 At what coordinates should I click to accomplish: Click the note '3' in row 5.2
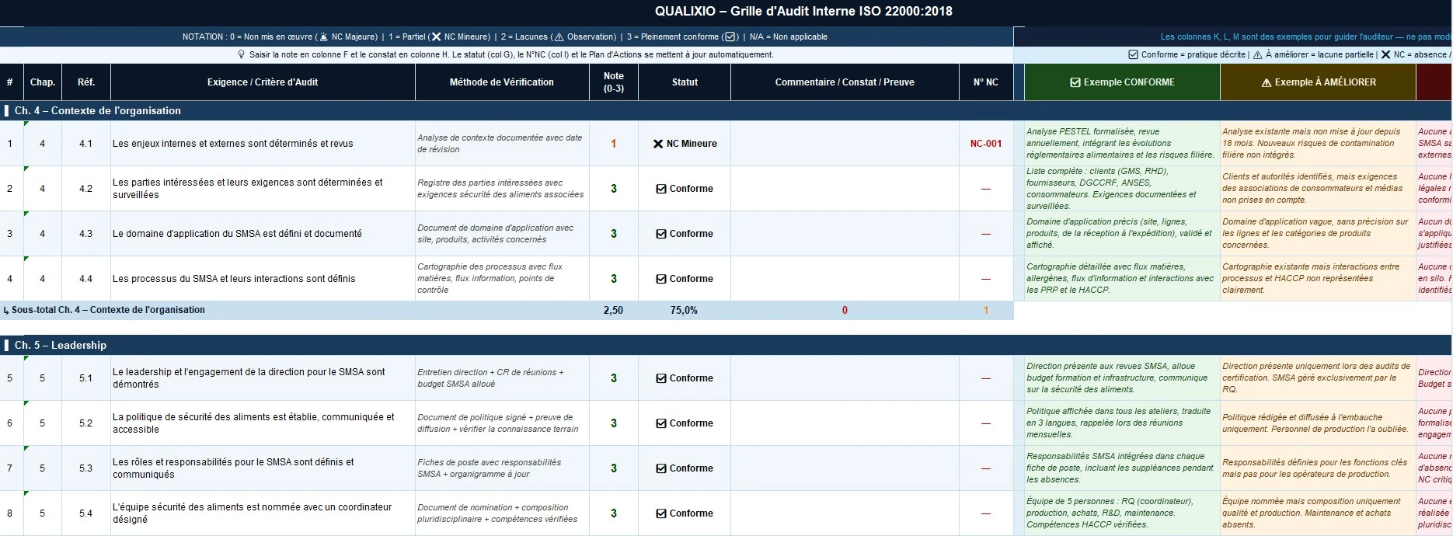614,423
